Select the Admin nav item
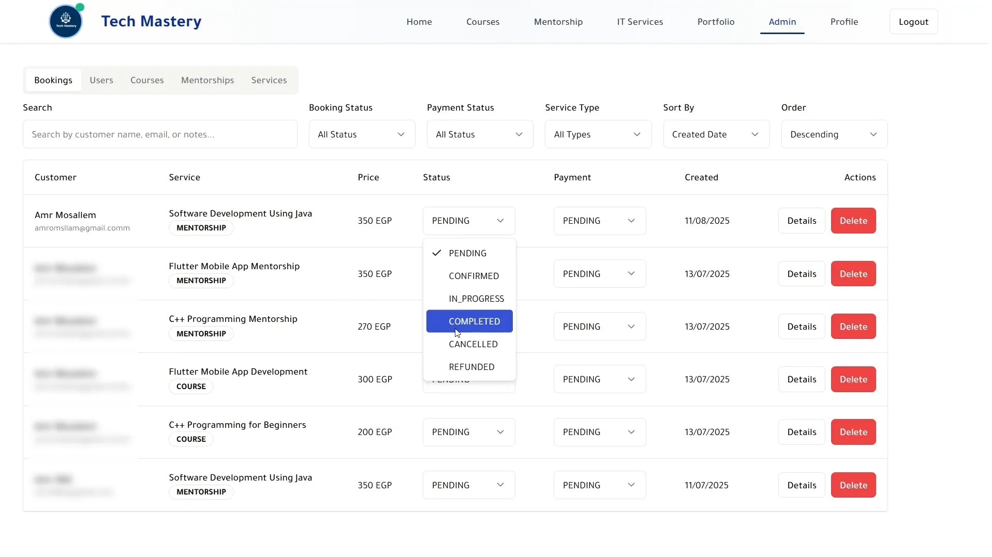This screenshot has height=557, width=992. (x=782, y=22)
